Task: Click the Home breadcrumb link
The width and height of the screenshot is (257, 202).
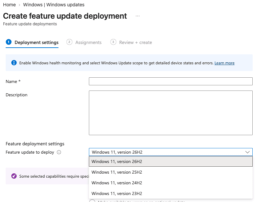Action: pyautogui.click(x=9, y=5)
